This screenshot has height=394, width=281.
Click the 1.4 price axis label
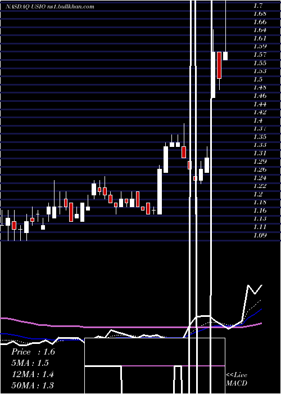tap(257, 120)
